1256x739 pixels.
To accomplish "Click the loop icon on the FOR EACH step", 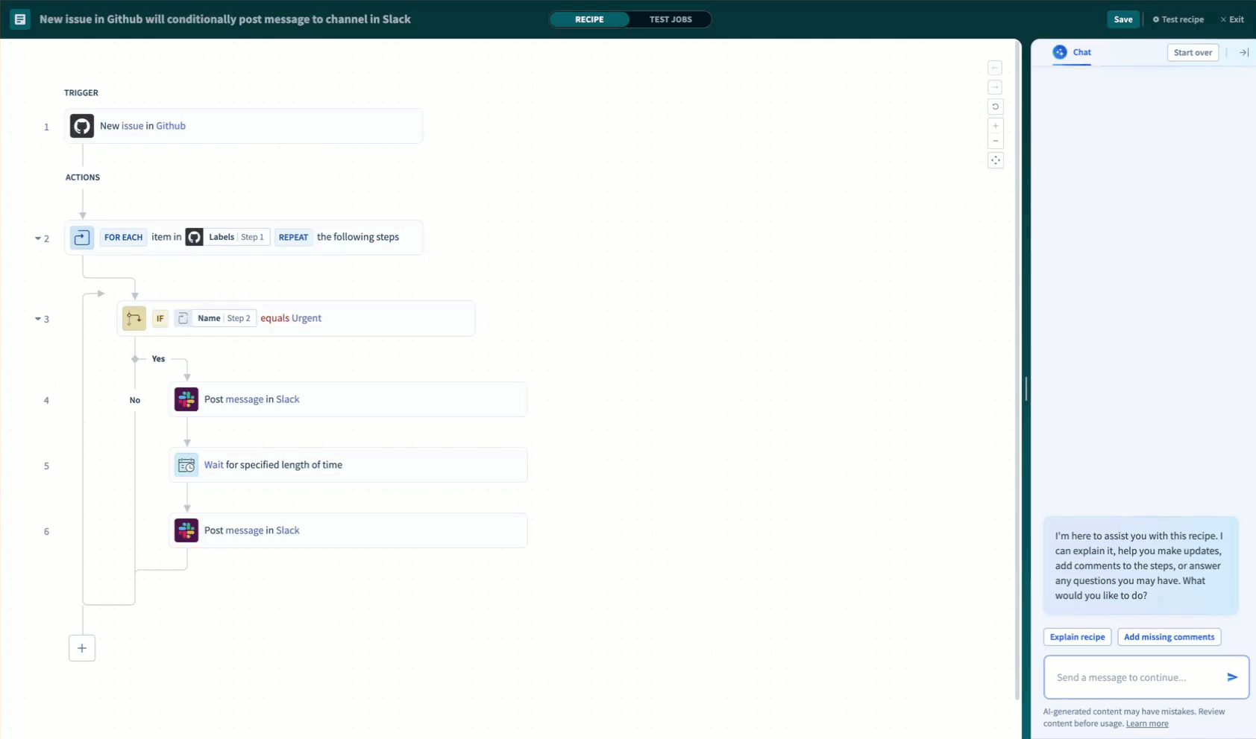I will click(x=81, y=237).
